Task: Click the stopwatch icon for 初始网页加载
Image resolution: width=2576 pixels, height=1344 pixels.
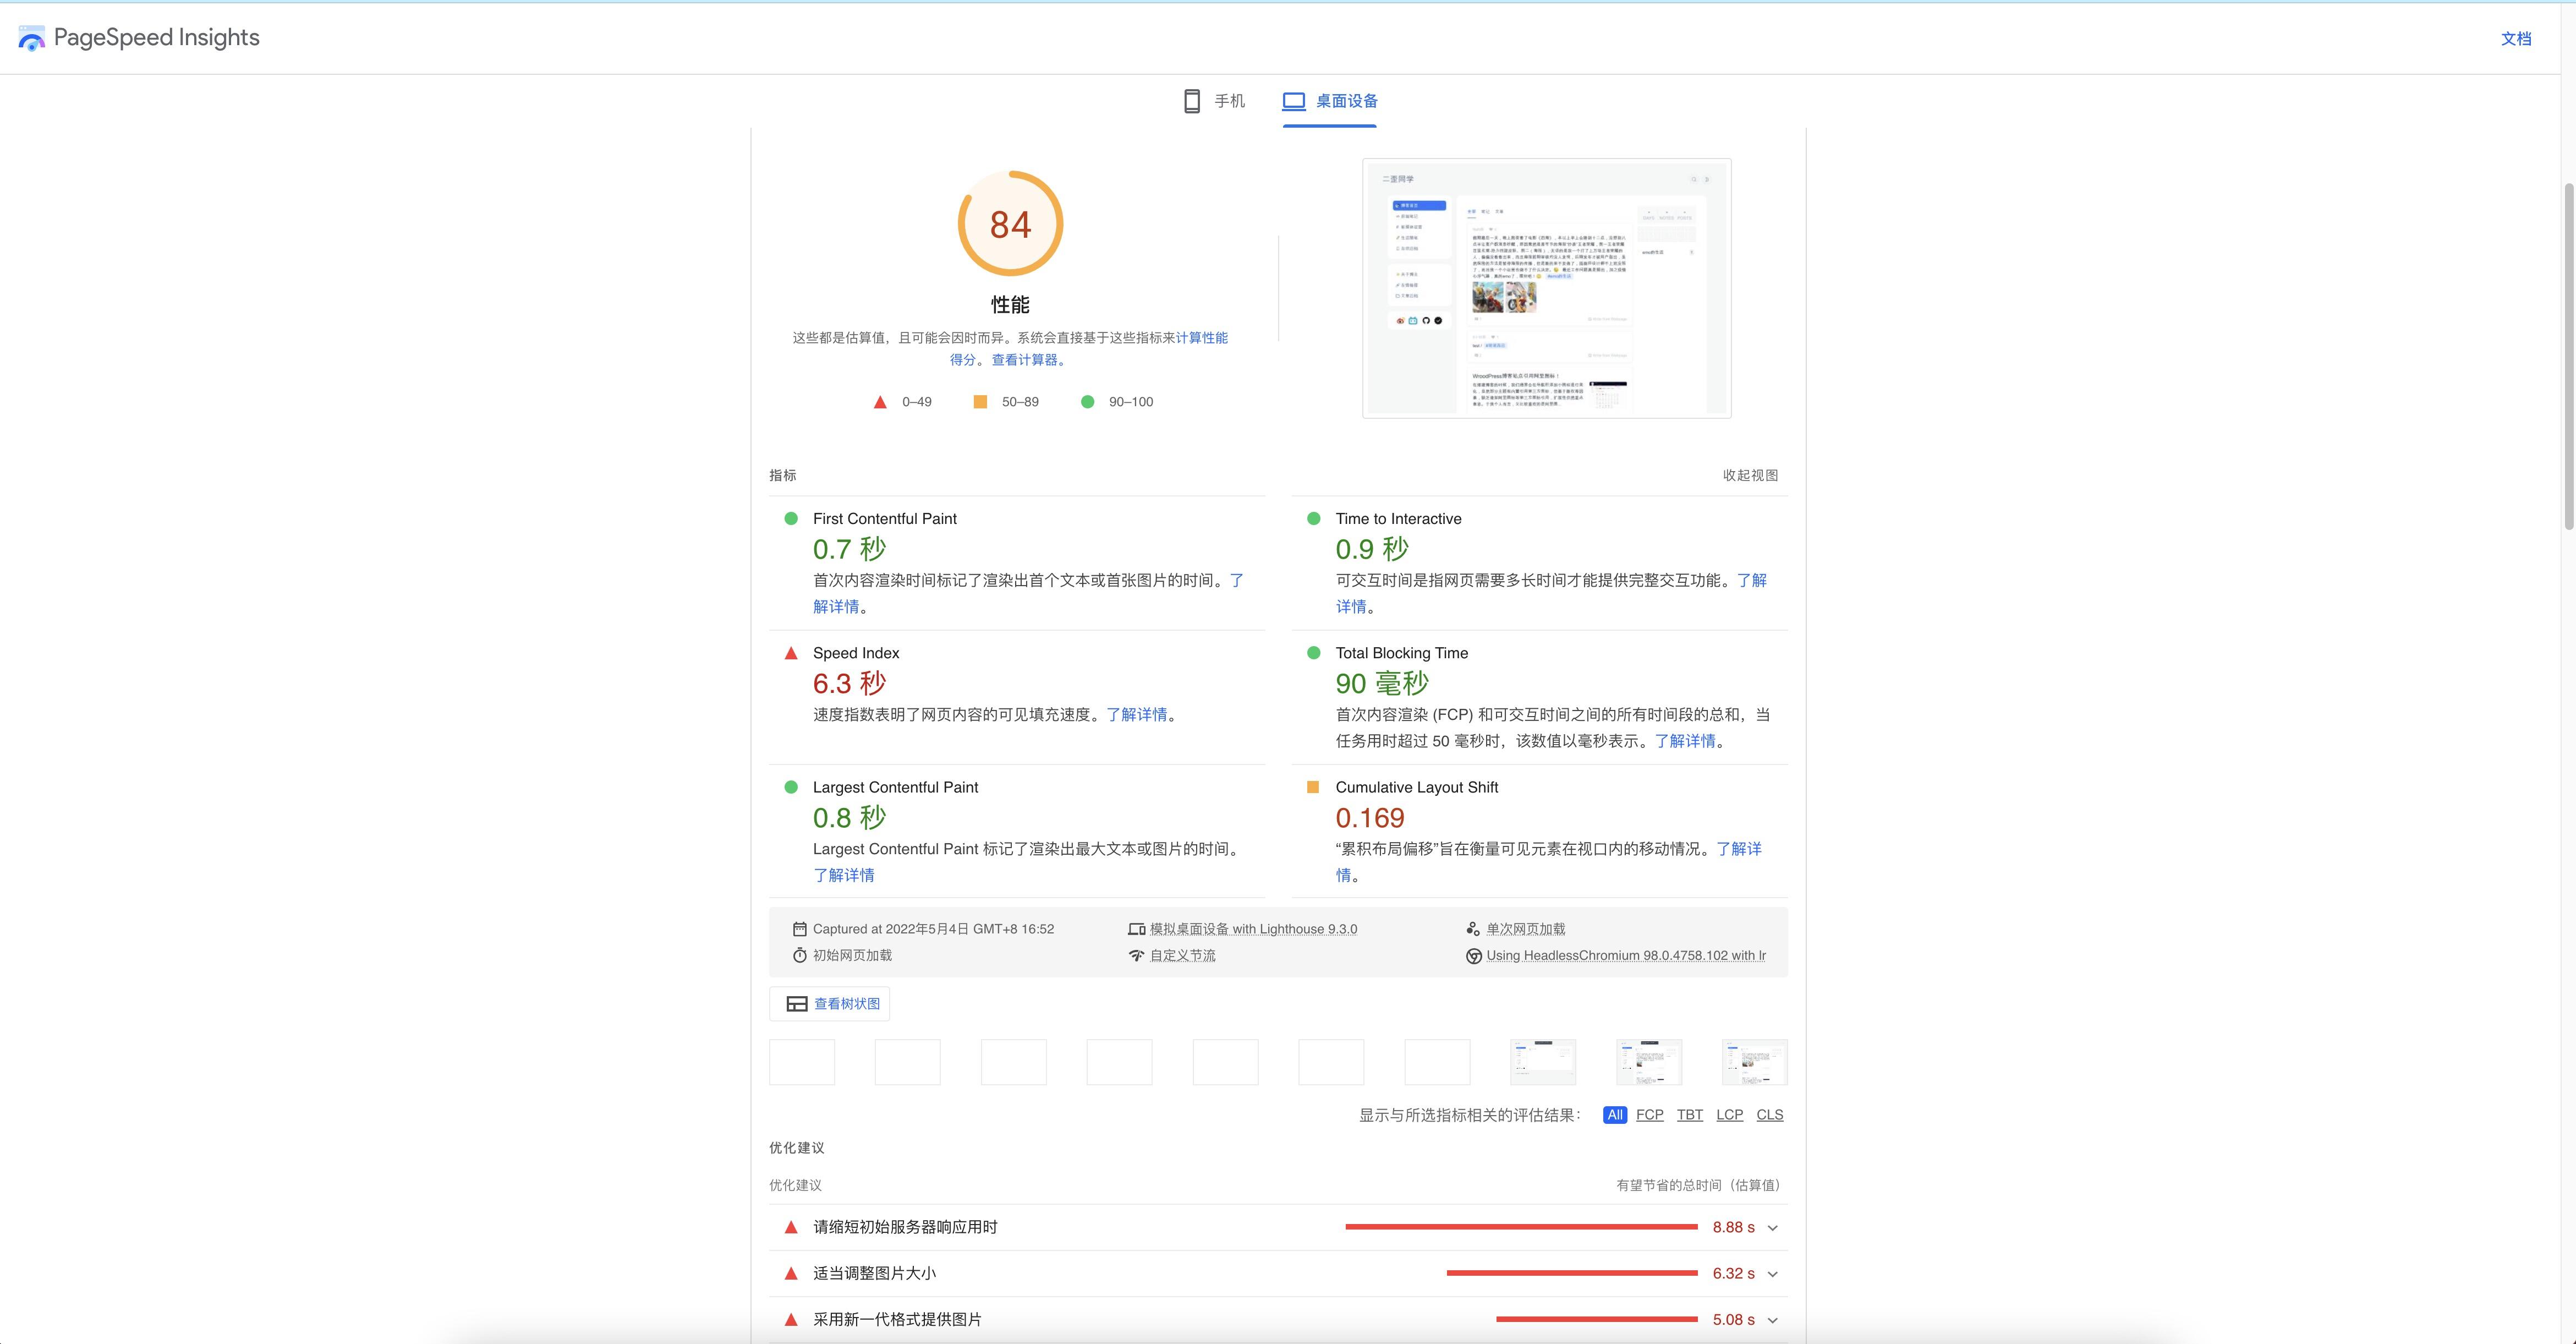Action: pos(799,955)
